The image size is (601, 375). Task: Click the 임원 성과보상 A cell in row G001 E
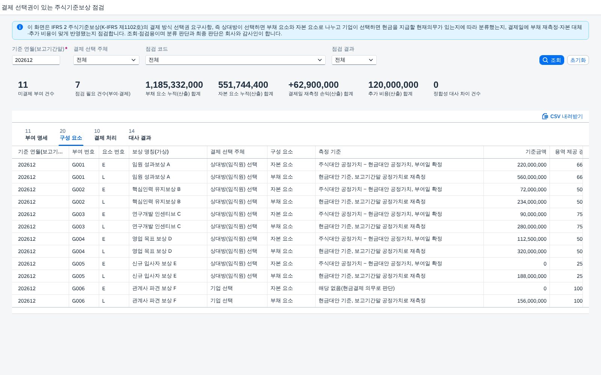point(168,165)
